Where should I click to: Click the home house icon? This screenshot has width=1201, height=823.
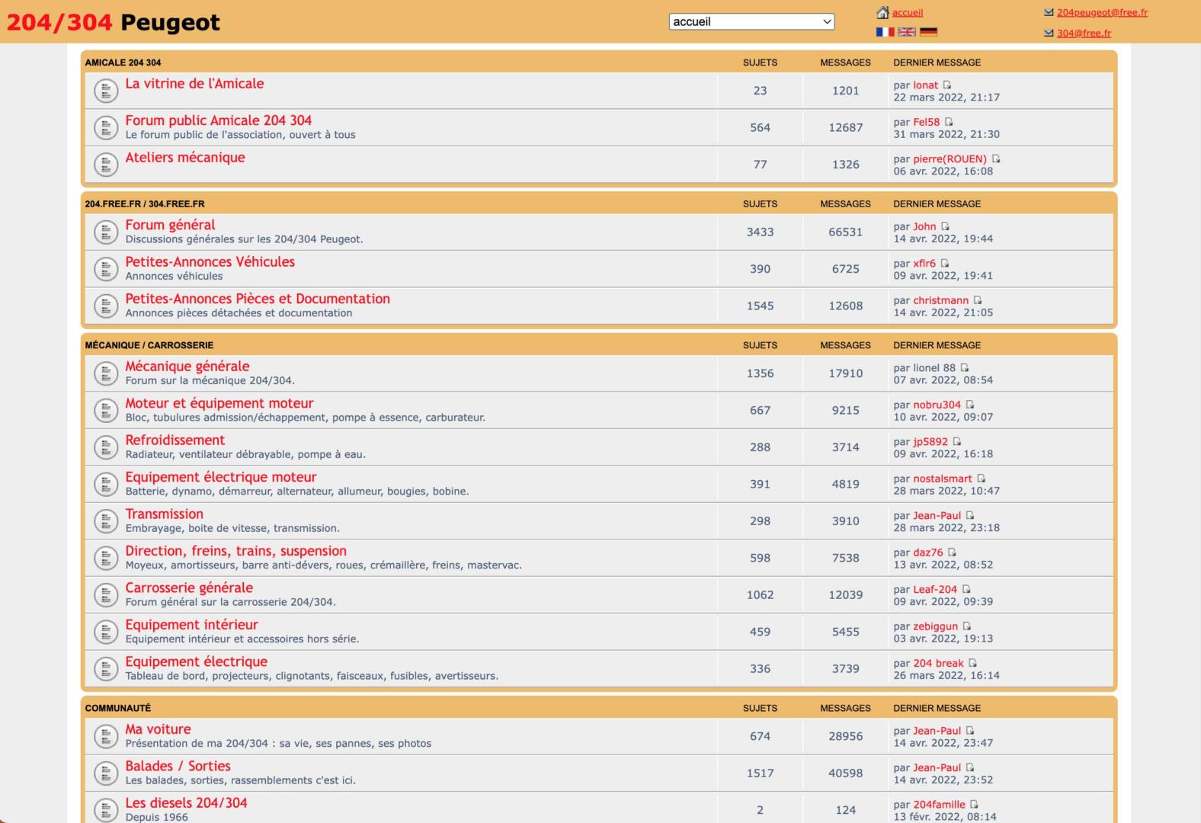point(882,12)
